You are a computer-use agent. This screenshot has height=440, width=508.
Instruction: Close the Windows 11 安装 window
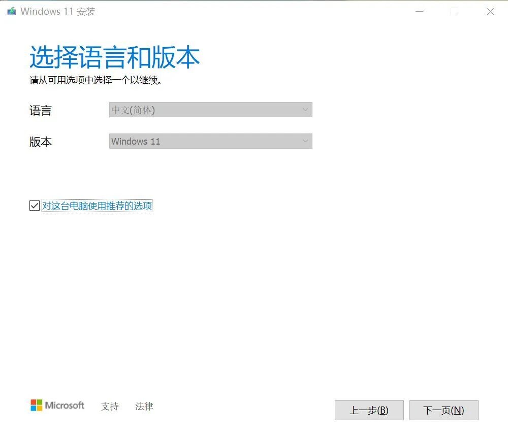click(x=490, y=11)
